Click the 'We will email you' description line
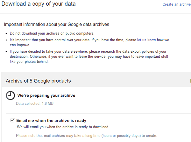 pyautogui.click(x=63, y=127)
